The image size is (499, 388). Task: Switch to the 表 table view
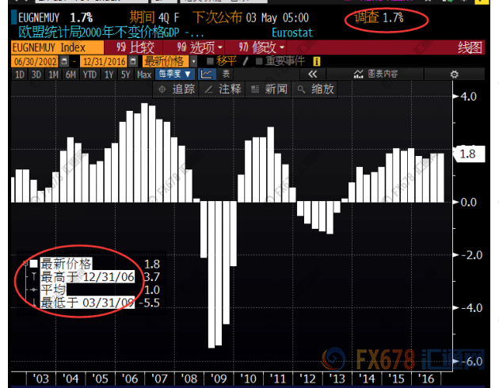pyautogui.click(x=226, y=74)
